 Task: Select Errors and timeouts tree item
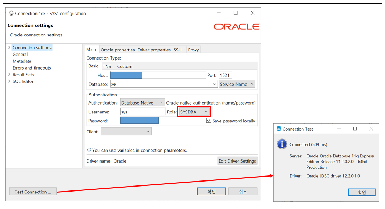(x=32, y=68)
